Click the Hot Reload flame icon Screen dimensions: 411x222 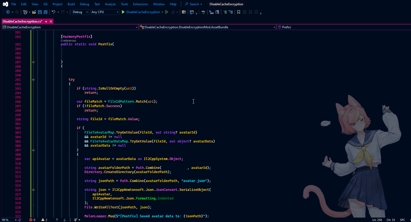[173, 12]
